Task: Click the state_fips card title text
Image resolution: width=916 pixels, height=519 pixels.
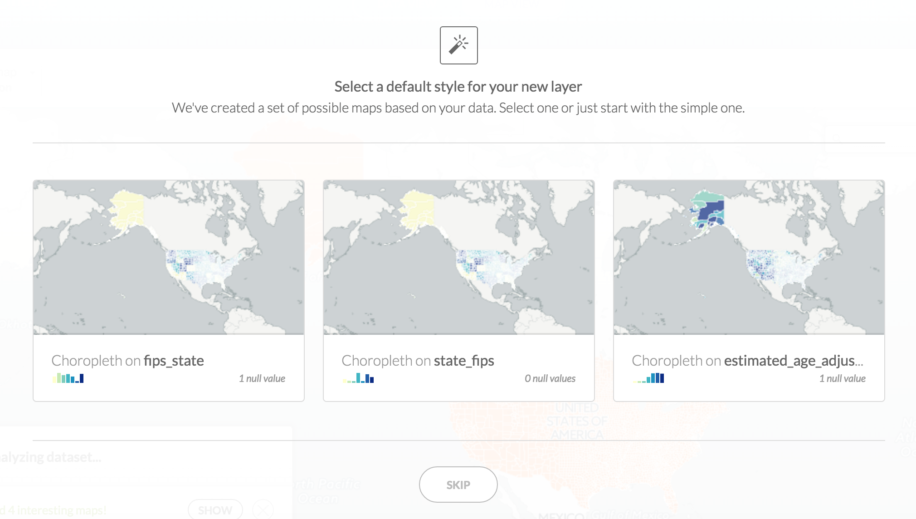Action: pyautogui.click(x=419, y=360)
